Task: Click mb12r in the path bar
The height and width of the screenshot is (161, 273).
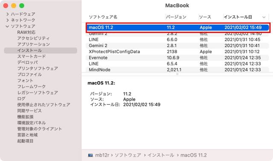Action: click(102, 155)
